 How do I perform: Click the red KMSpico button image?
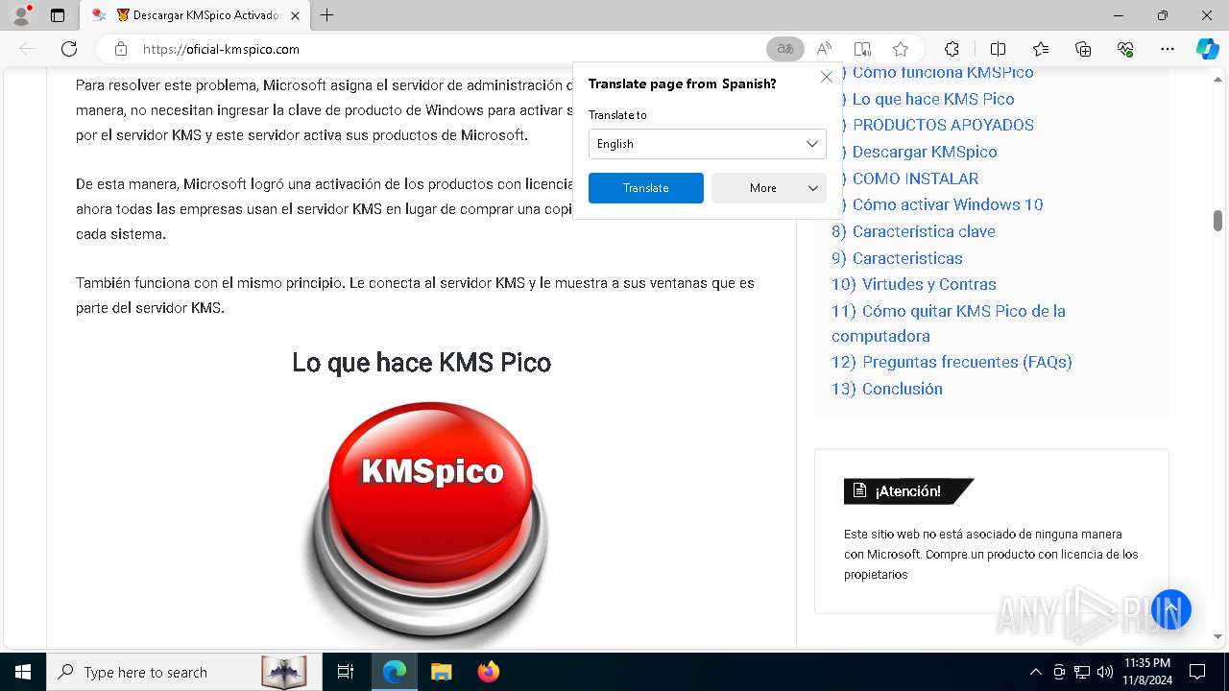pos(428,522)
